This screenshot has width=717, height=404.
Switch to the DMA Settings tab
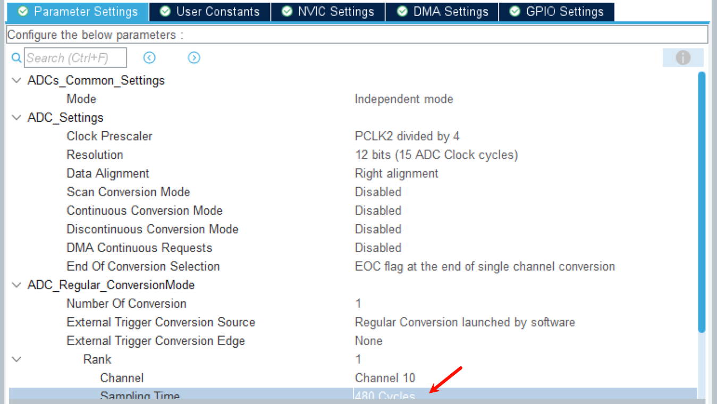[x=442, y=12]
